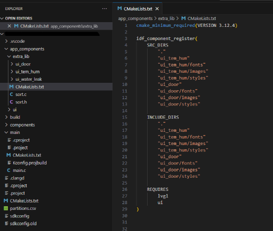Viewport: 273px width, 231px height.
Task: Open partitions.csv file
Action: coord(23,208)
